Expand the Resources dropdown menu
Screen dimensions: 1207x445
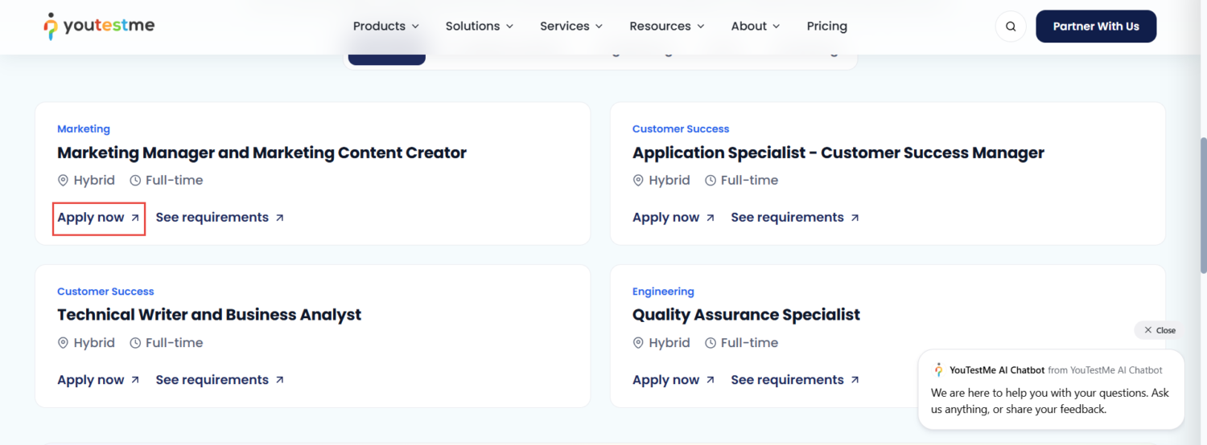[667, 27]
